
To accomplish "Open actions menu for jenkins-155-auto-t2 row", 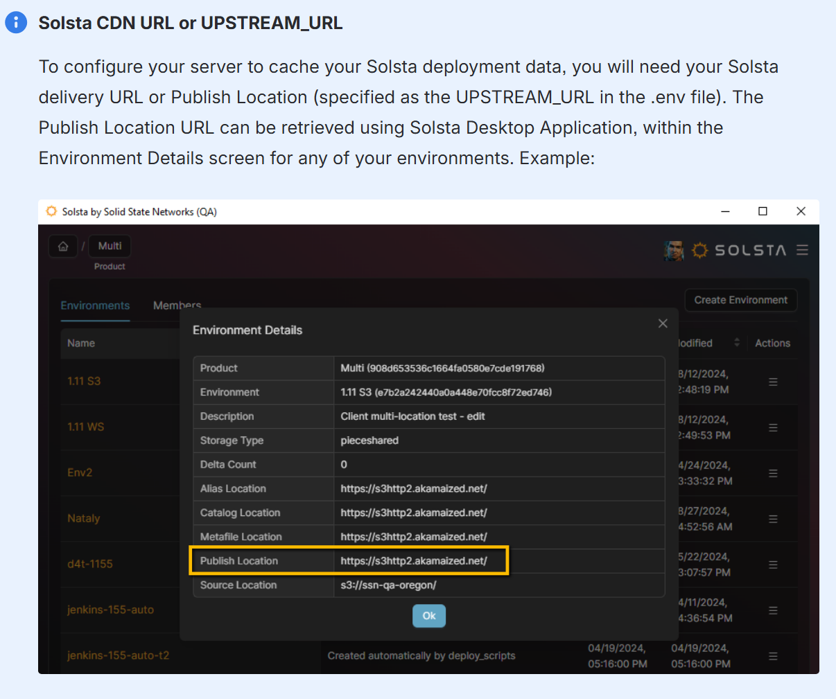I will [x=773, y=656].
